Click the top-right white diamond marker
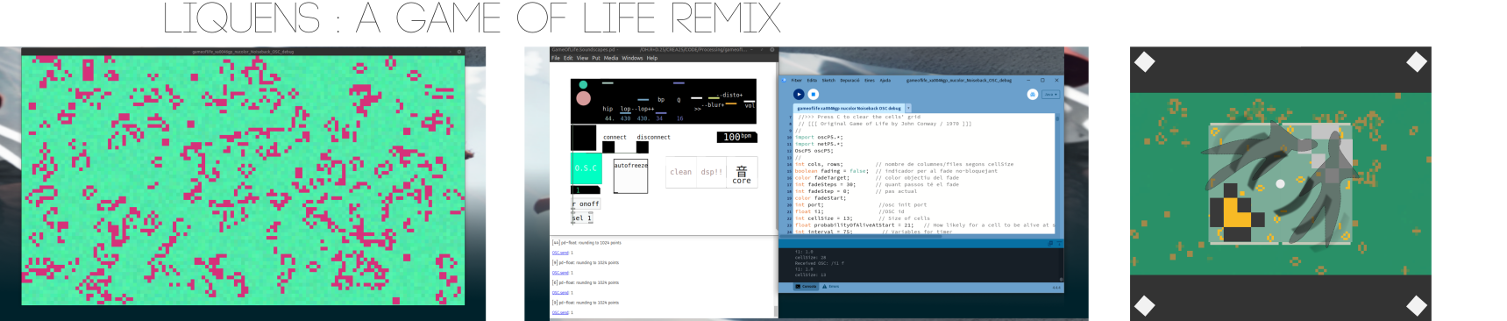This screenshot has height=321, width=1507. (1417, 61)
